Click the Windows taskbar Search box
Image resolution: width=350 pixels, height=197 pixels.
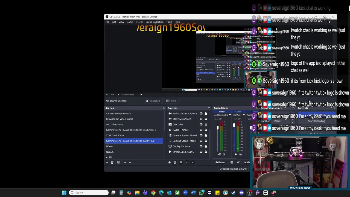(88, 193)
